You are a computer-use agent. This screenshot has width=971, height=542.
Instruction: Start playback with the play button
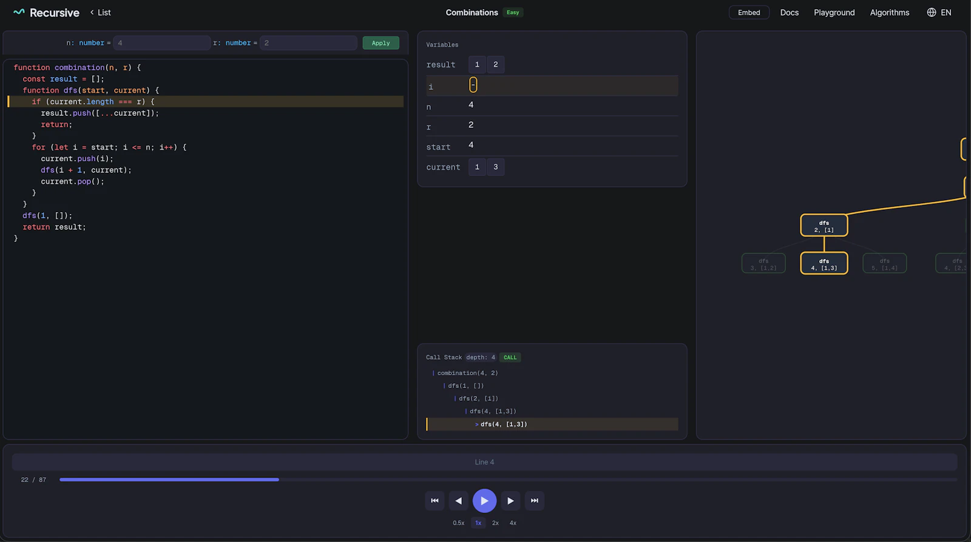(484, 501)
